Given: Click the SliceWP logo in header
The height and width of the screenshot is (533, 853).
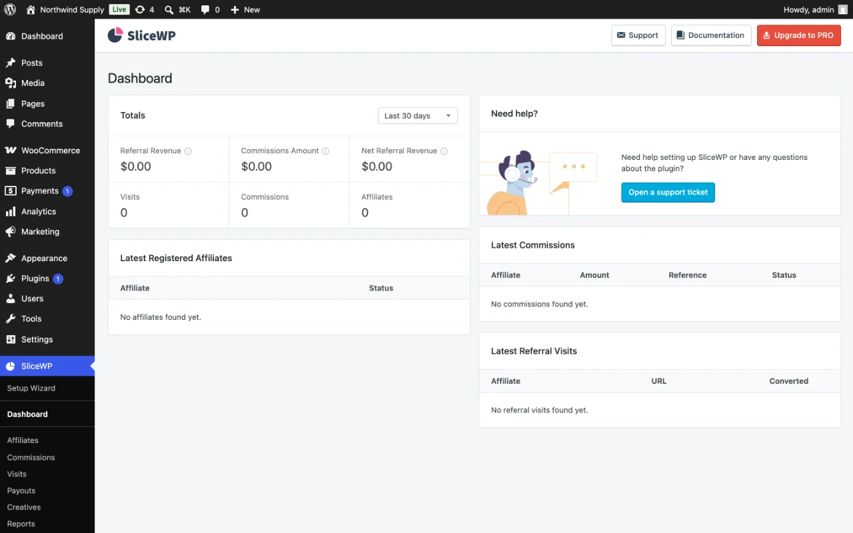Looking at the screenshot, I should [x=142, y=35].
